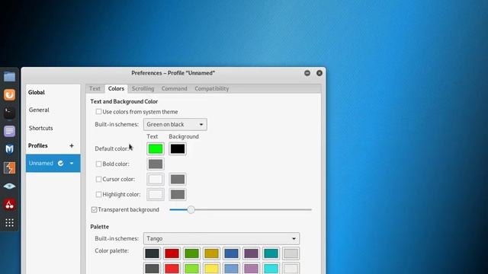Viewport: 488px width, 274px height.
Task: Pick the first-row mustard yellow palette swatch
Action: click(212, 253)
